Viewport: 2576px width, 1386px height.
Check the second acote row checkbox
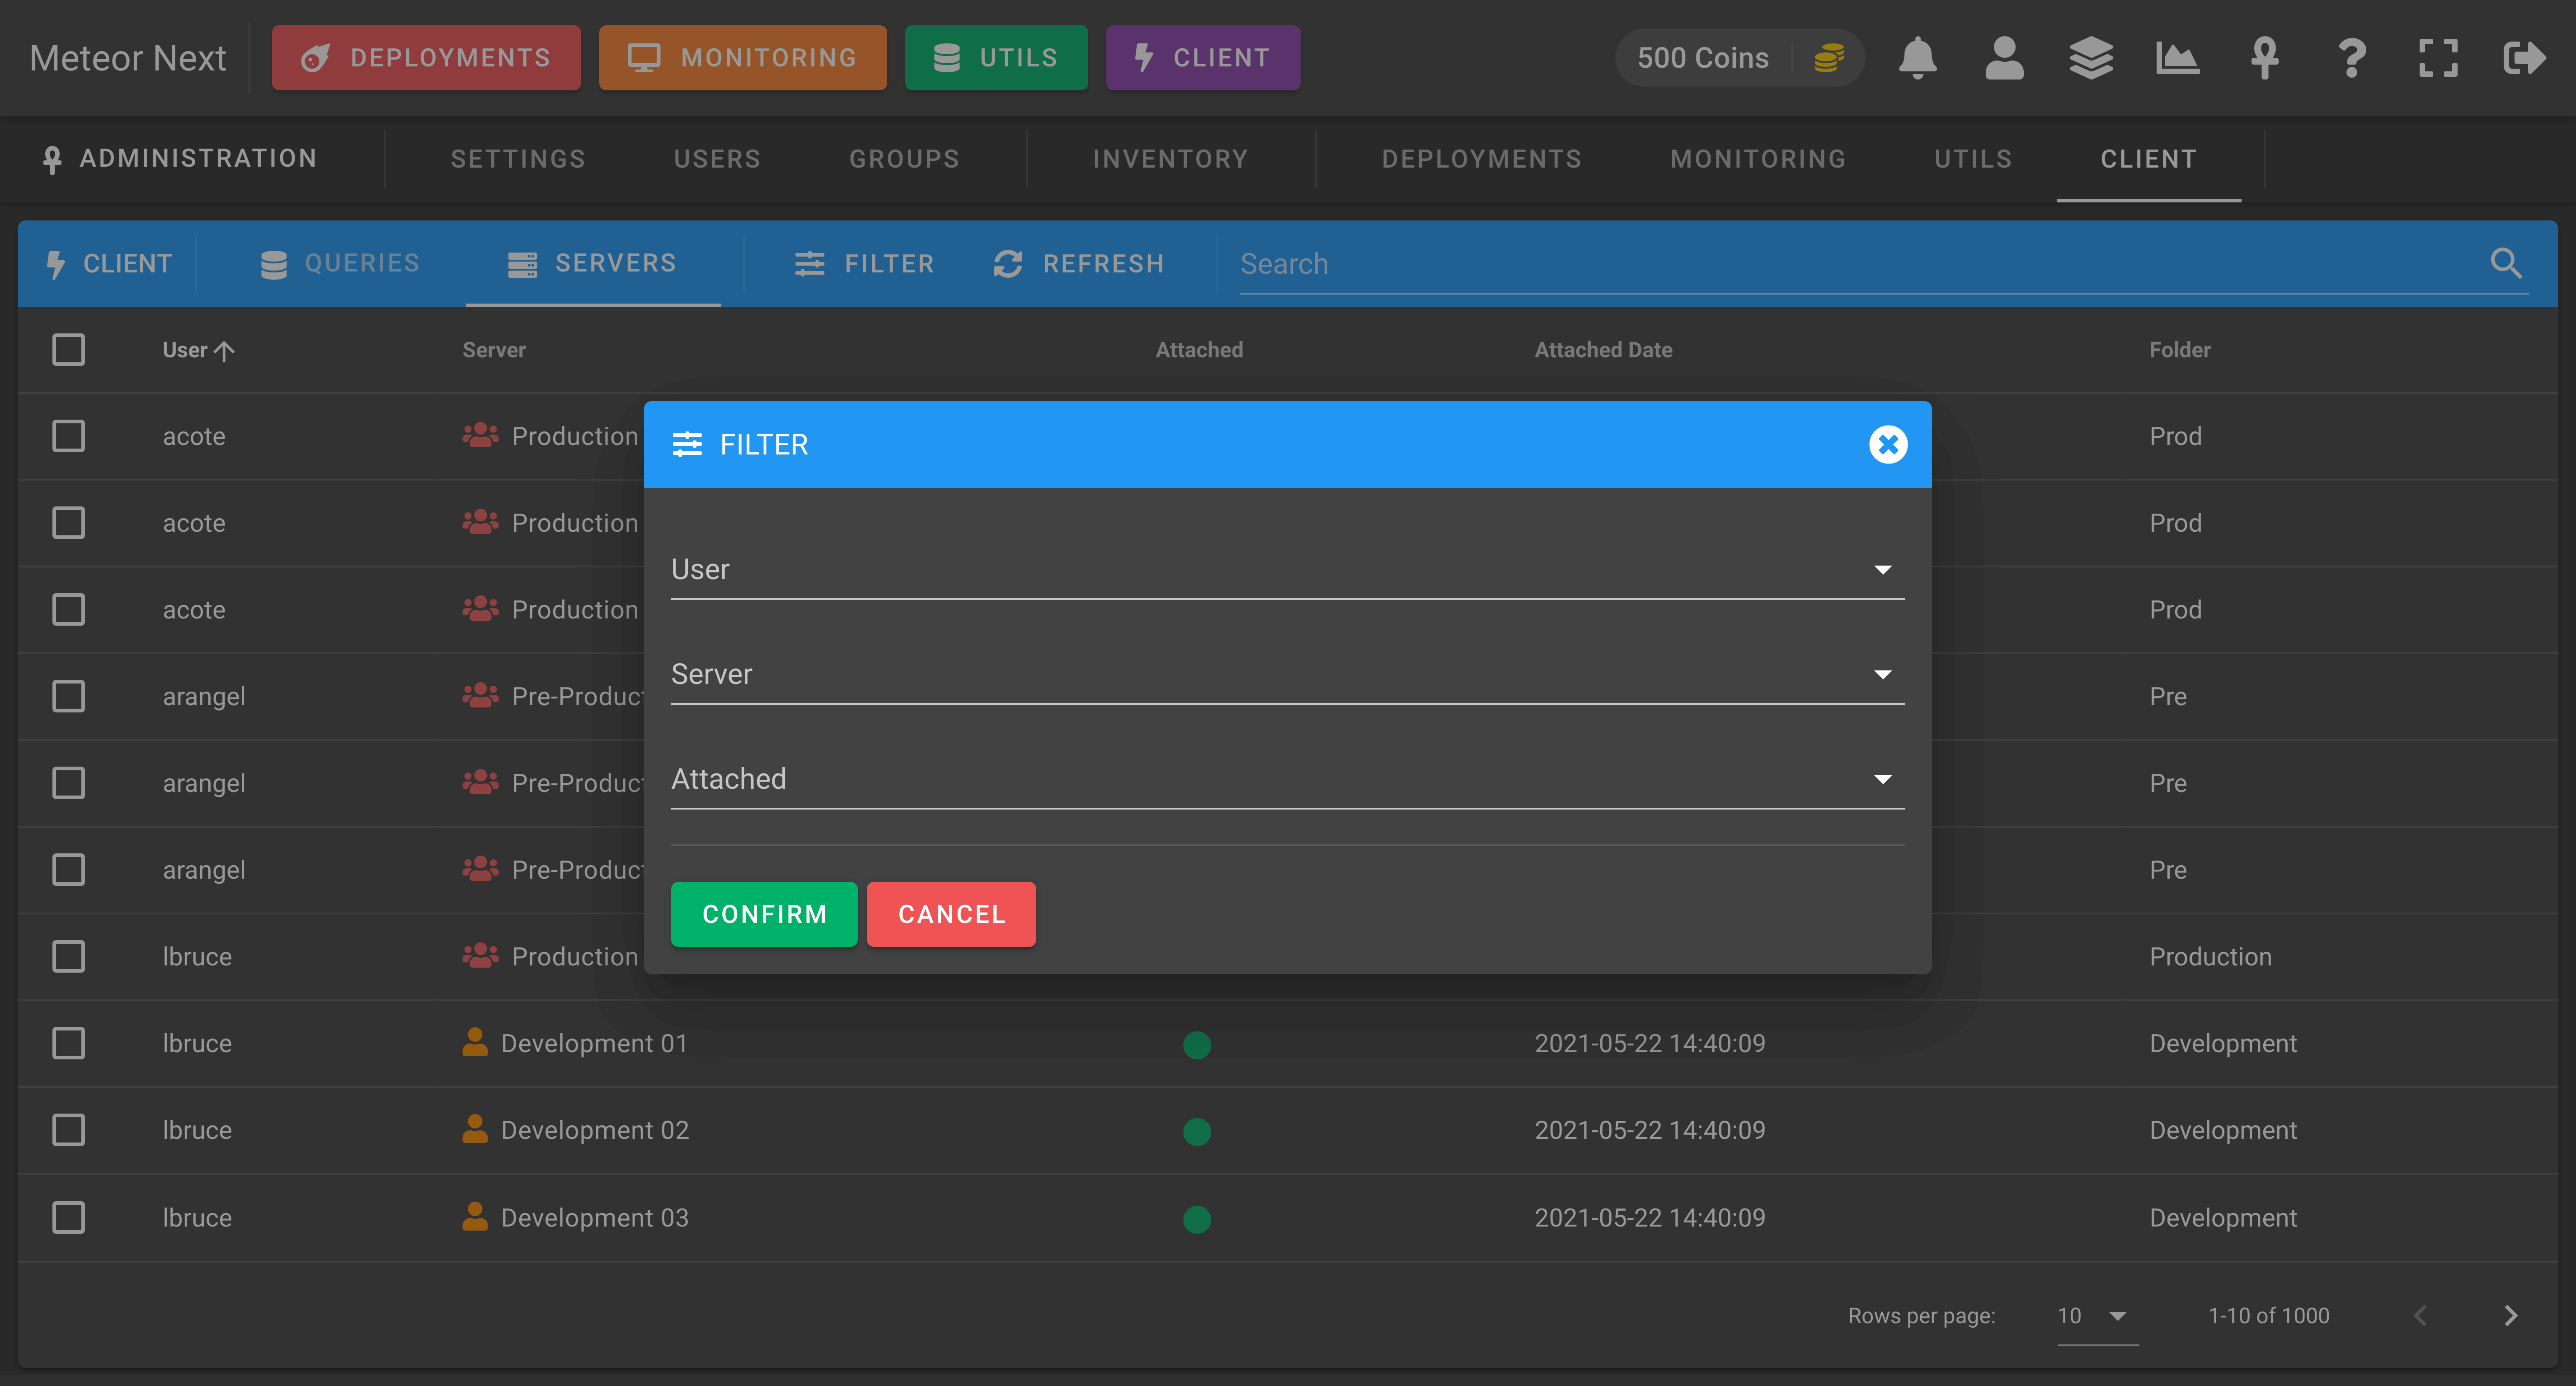click(x=68, y=523)
